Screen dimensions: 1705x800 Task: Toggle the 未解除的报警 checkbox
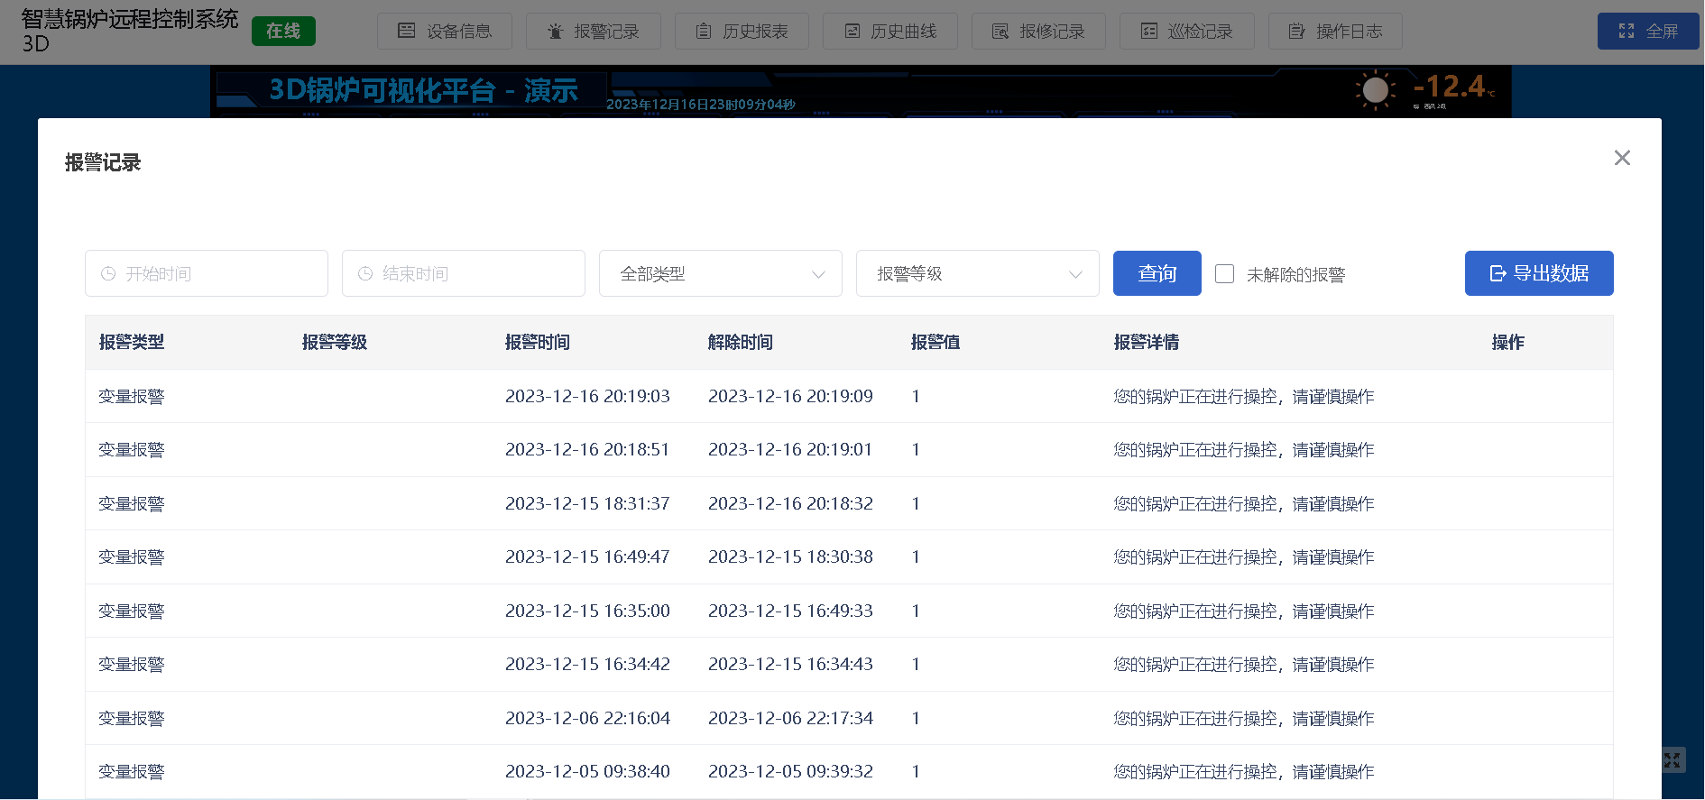[x=1224, y=273]
